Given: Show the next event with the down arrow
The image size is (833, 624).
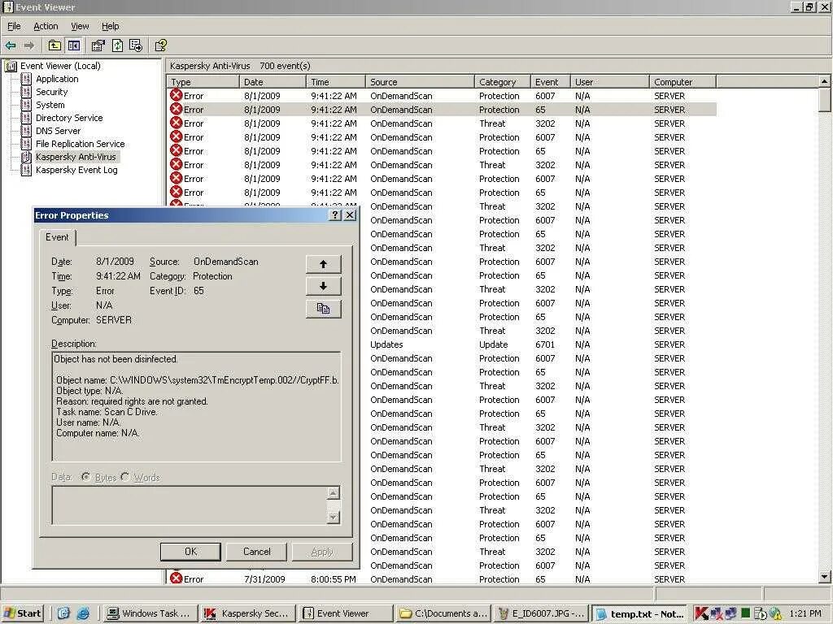Looking at the screenshot, I should coord(323,287).
